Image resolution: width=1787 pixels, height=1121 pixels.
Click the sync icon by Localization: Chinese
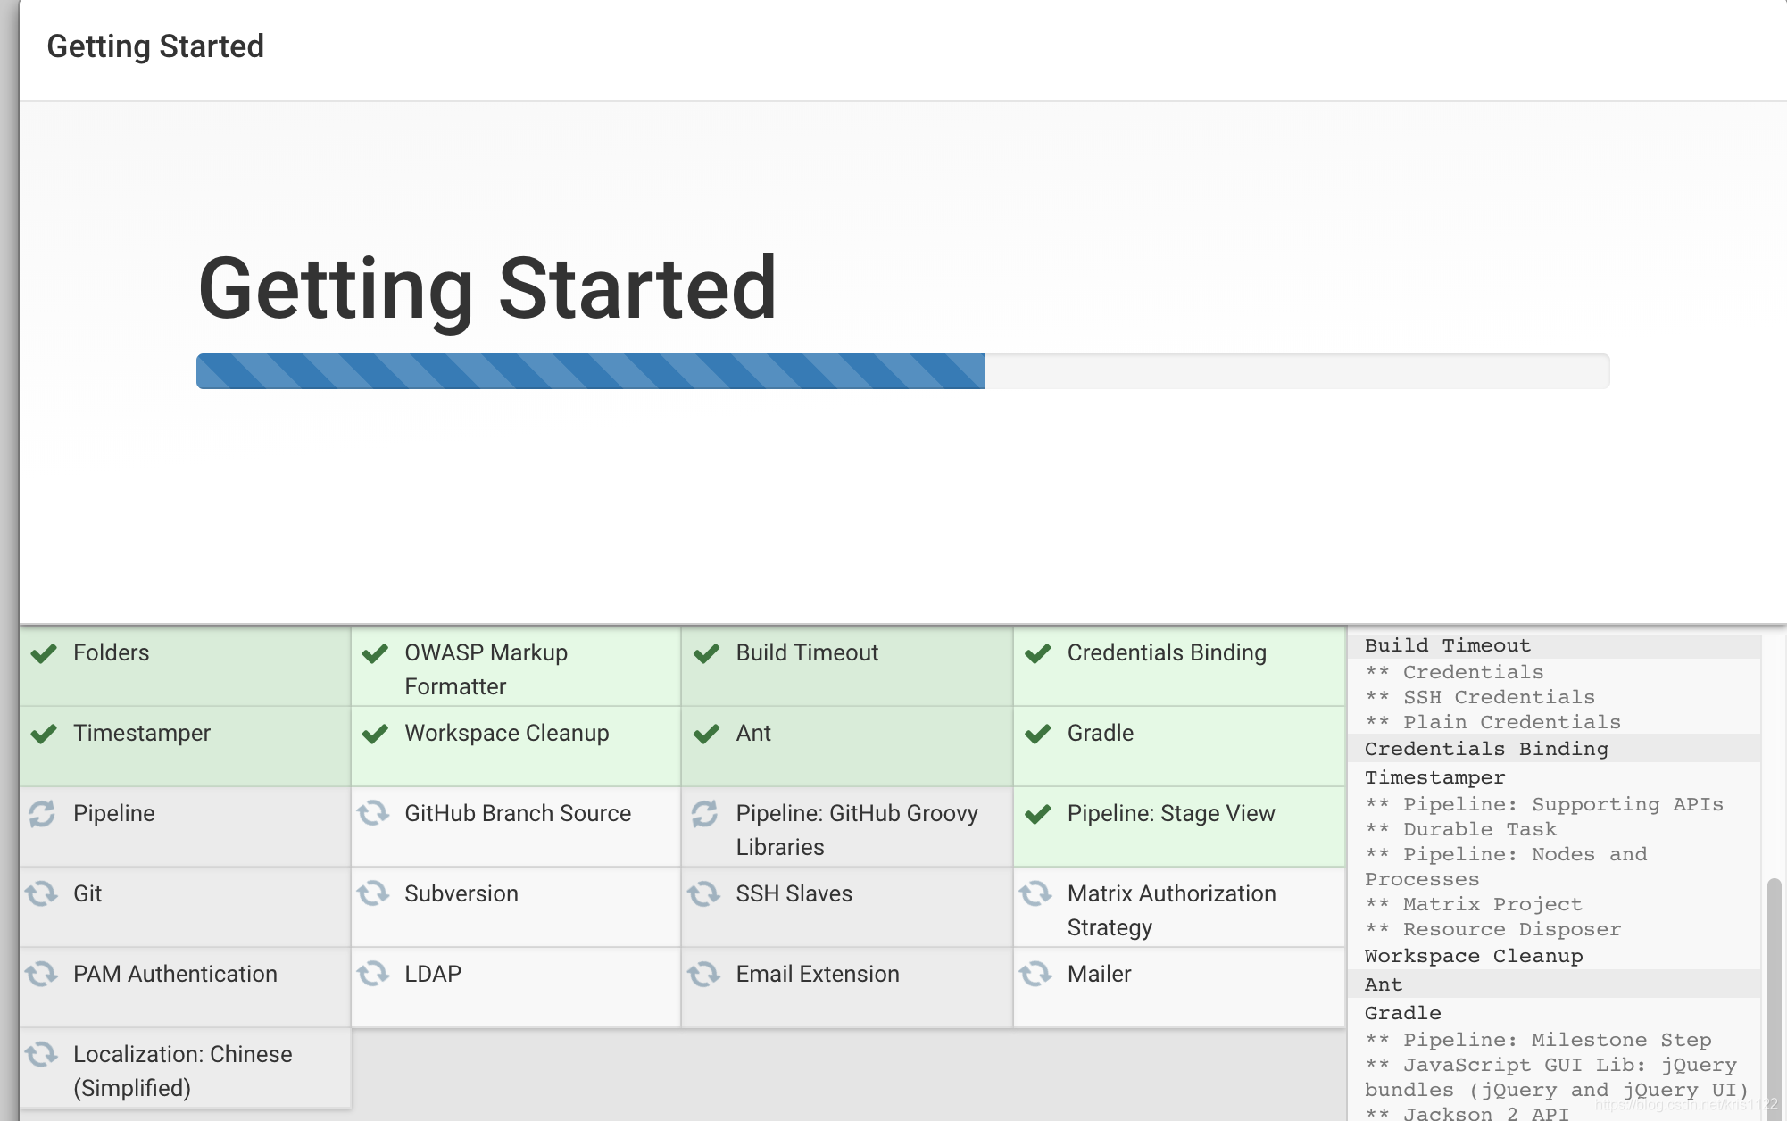(x=42, y=1054)
